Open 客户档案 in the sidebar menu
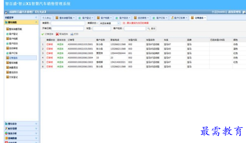 tap(12, 39)
